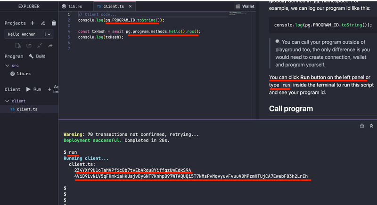Click the wallet icon beside Wallet
Image resolution: width=377 pixels, height=205 pixels.
click(x=238, y=7)
